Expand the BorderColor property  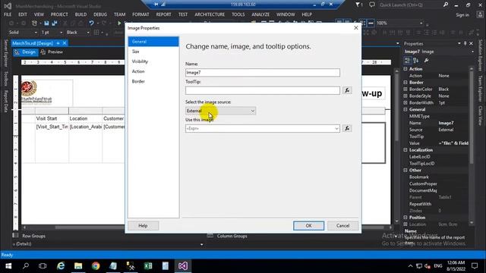(406, 89)
